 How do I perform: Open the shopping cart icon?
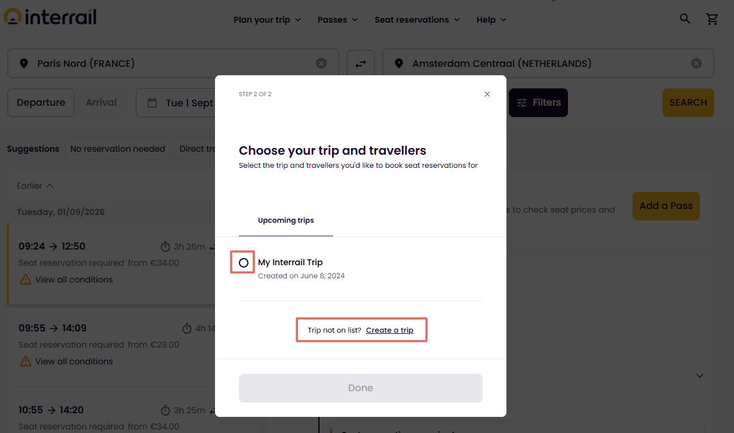pyautogui.click(x=712, y=19)
